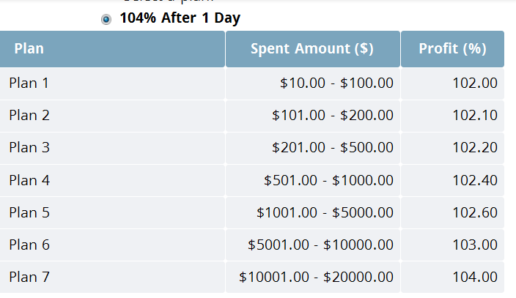Image resolution: width=516 pixels, height=298 pixels.
Task: Select the Plan 5 row name cell
Action: point(29,212)
